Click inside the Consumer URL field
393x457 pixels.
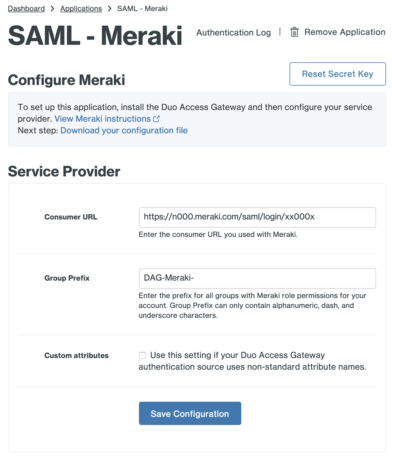click(257, 217)
